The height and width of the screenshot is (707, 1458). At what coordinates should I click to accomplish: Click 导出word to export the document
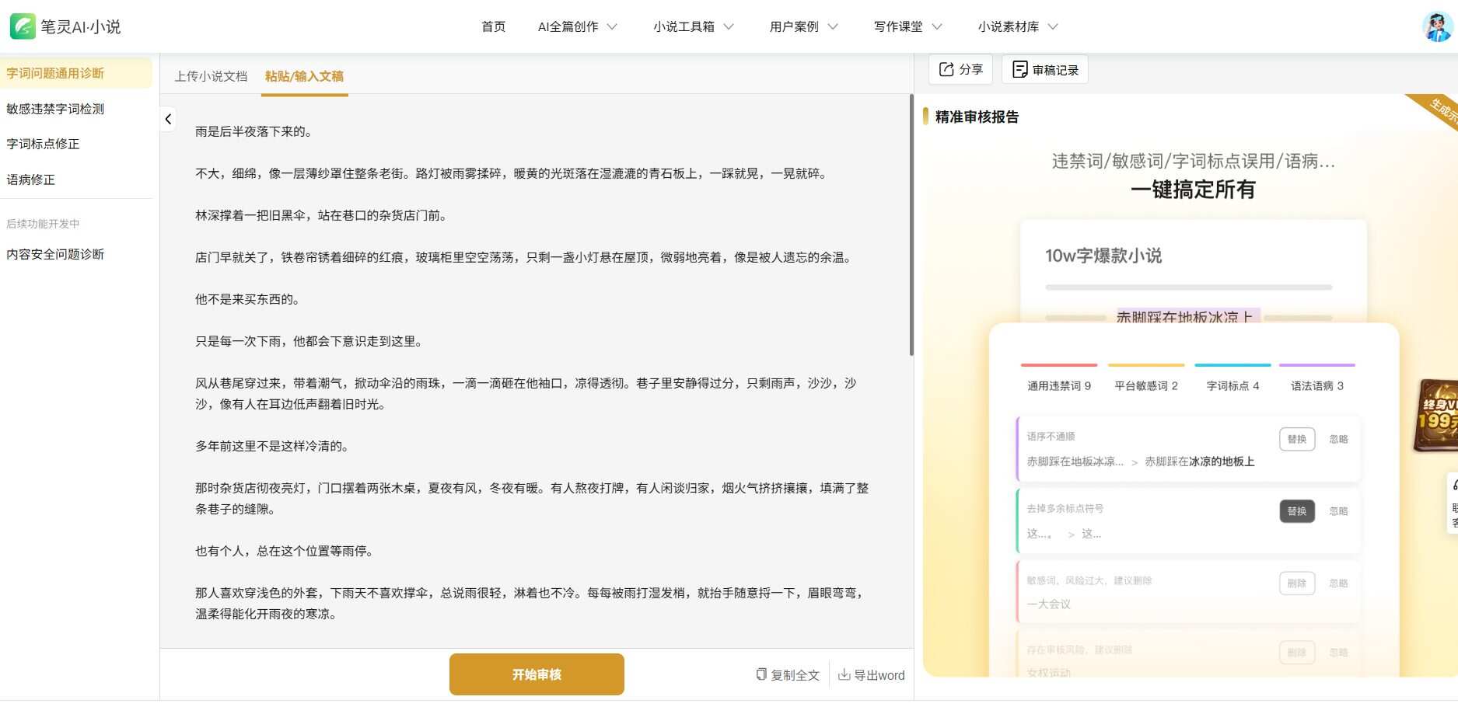point(871,674)
